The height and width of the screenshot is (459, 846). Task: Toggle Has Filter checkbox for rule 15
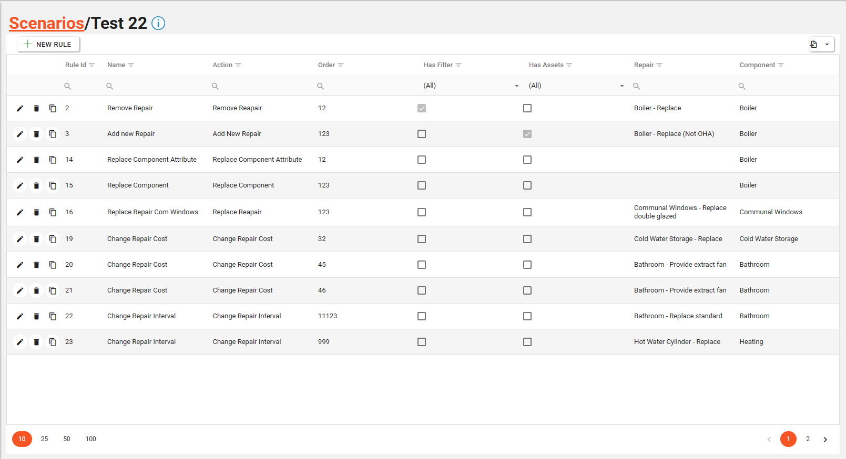click(422, 185)
